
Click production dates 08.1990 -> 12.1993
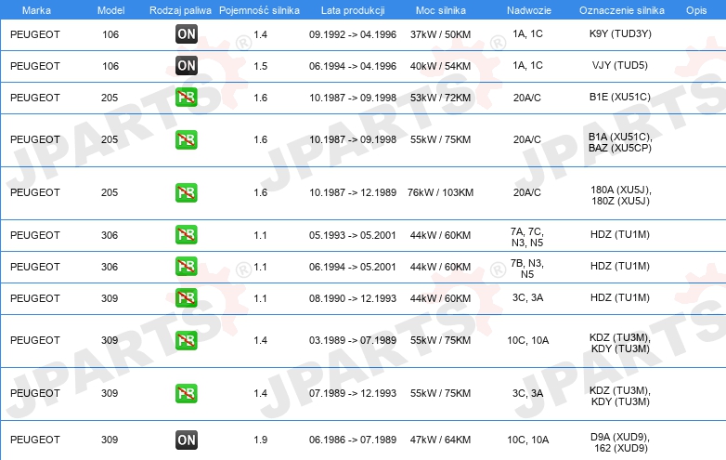pos(353,298)
